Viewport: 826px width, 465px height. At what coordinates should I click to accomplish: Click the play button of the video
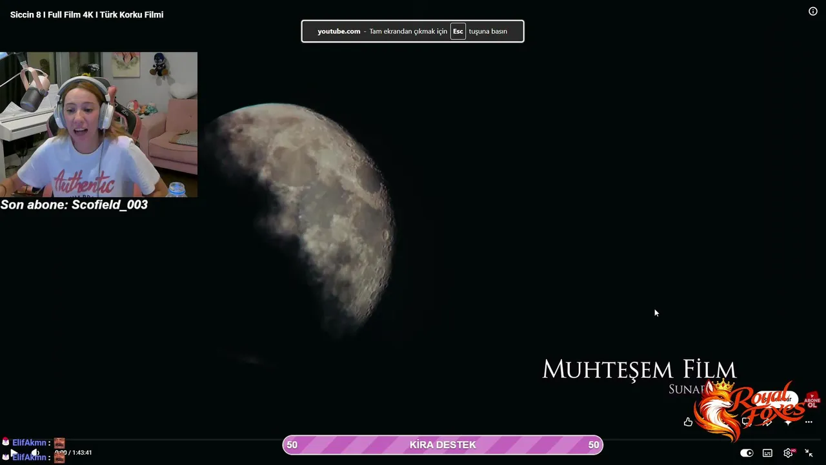click(x=14, y=453)
